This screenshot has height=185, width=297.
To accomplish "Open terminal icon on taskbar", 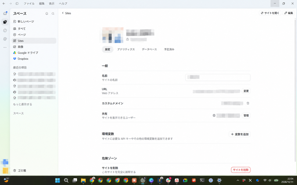I will [202, 180].
